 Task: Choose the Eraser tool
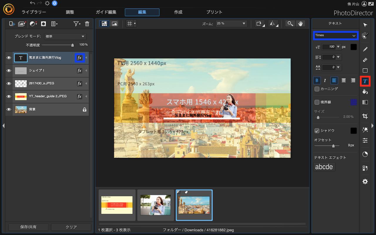point(365,60)
